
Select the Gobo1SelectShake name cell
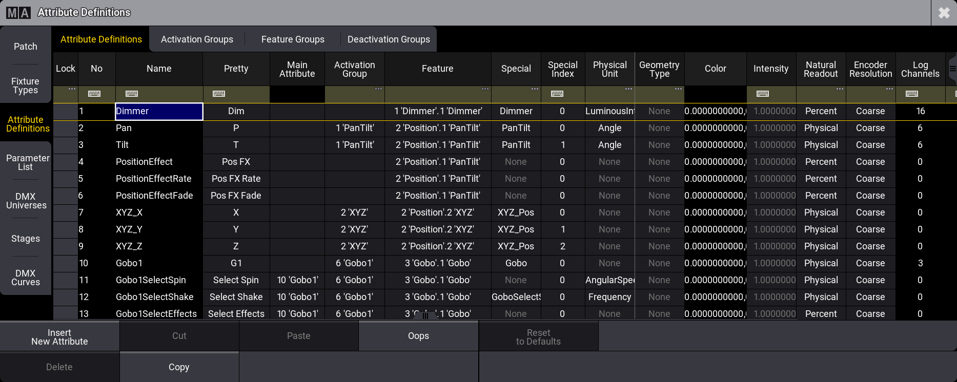pos(159,297)
